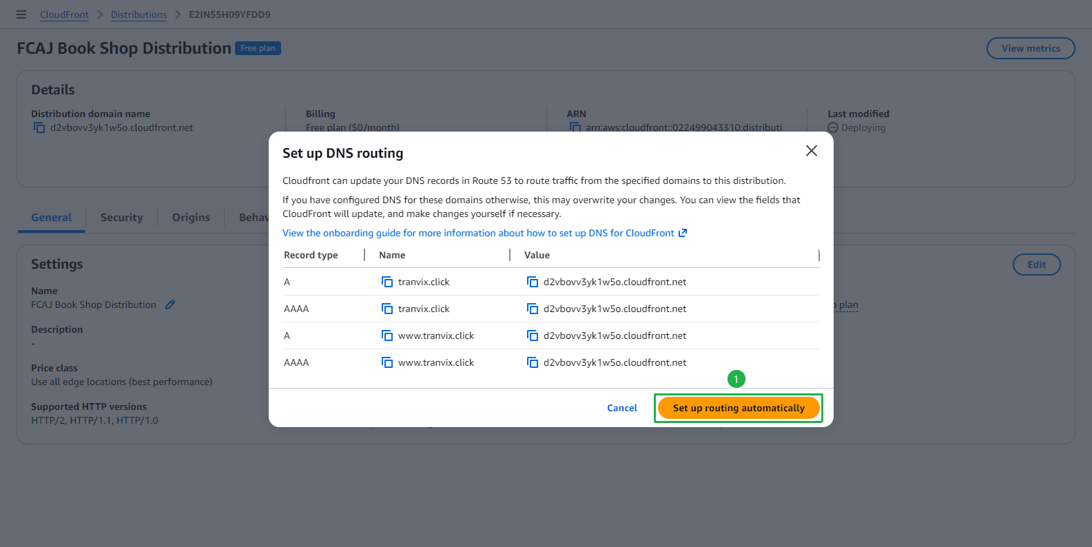The width and height of the screenshot is (1092, 547).
Task: Copy value of AAAA record for www.tranvix.click
Action: pos(533,362)
